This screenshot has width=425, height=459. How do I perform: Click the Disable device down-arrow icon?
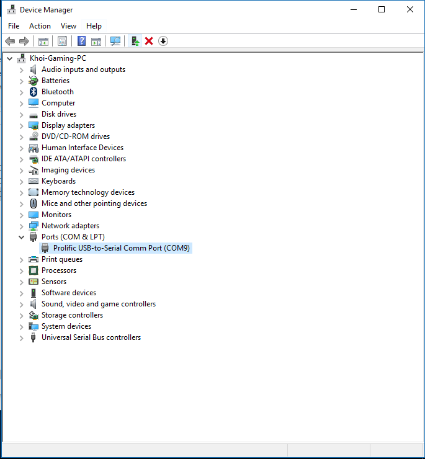[163, 42]
